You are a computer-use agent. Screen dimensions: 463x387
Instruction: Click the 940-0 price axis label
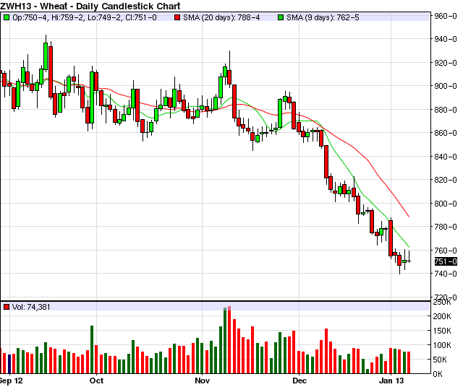coord(446,39)
